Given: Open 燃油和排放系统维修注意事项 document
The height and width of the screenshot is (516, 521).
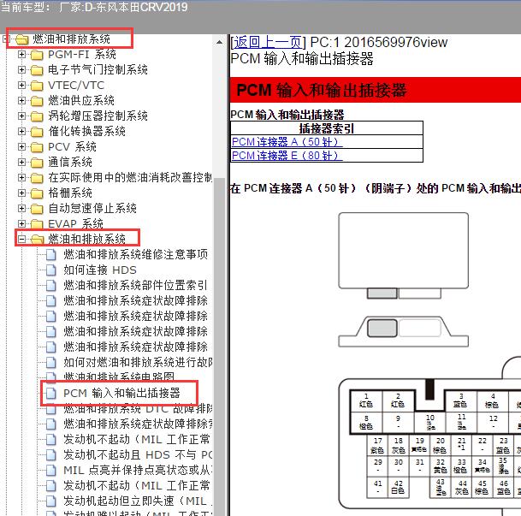Looking at the screenshot, I should (x=135, y=254).
